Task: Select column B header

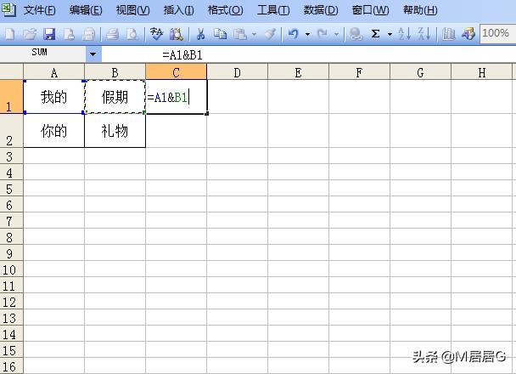Action: [x=115, y=72]
